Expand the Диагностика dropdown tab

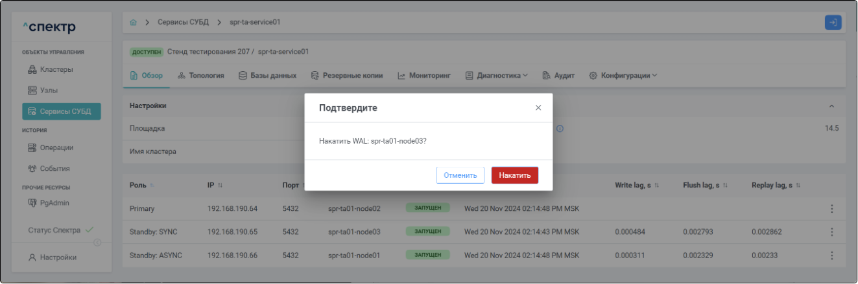(x=497, y=76)
